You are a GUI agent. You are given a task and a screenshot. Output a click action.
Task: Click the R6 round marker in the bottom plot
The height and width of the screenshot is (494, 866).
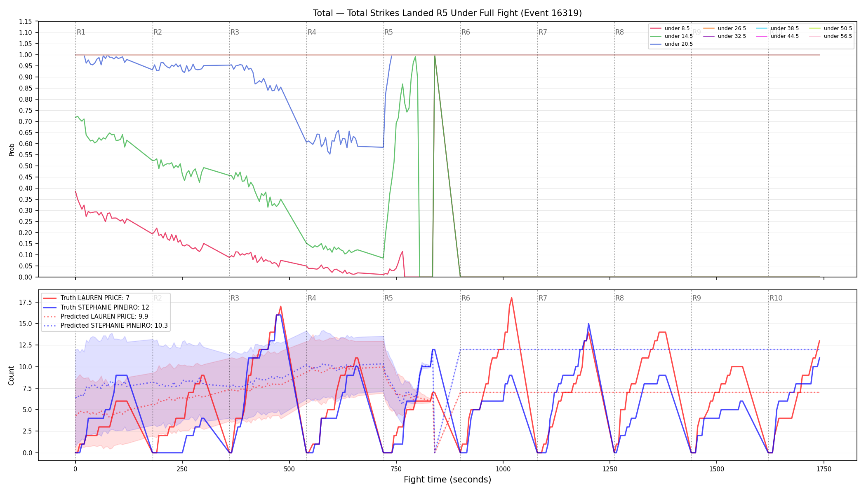pyautogui.click(x=466, y=298)
